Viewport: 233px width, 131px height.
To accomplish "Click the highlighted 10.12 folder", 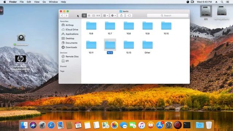I will coord(110,45).
